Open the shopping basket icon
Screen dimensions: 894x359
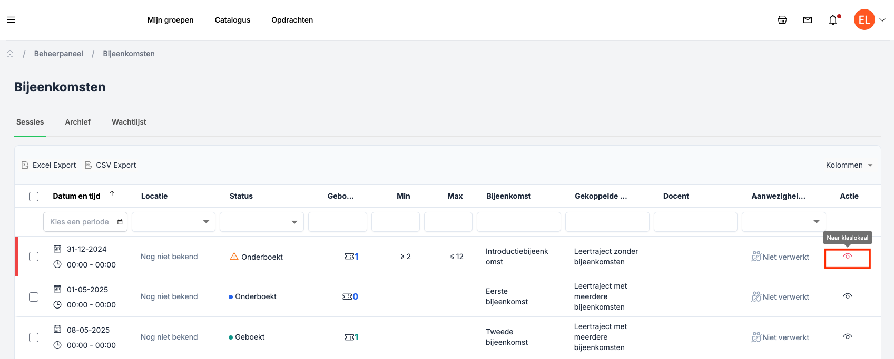point(782,20)
